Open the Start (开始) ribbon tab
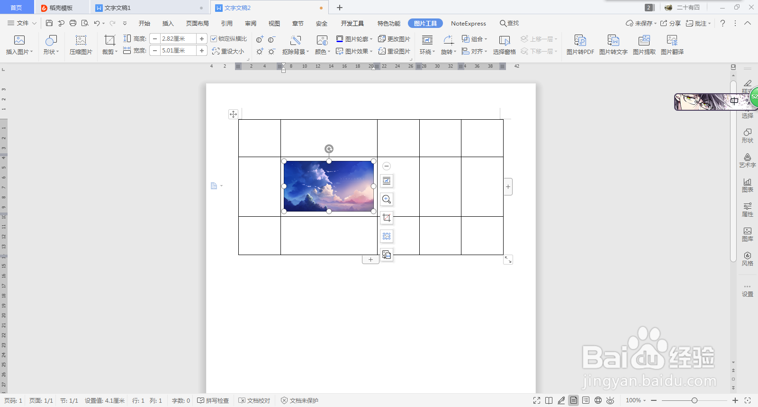758x407 pixels. tap(144, 23)
